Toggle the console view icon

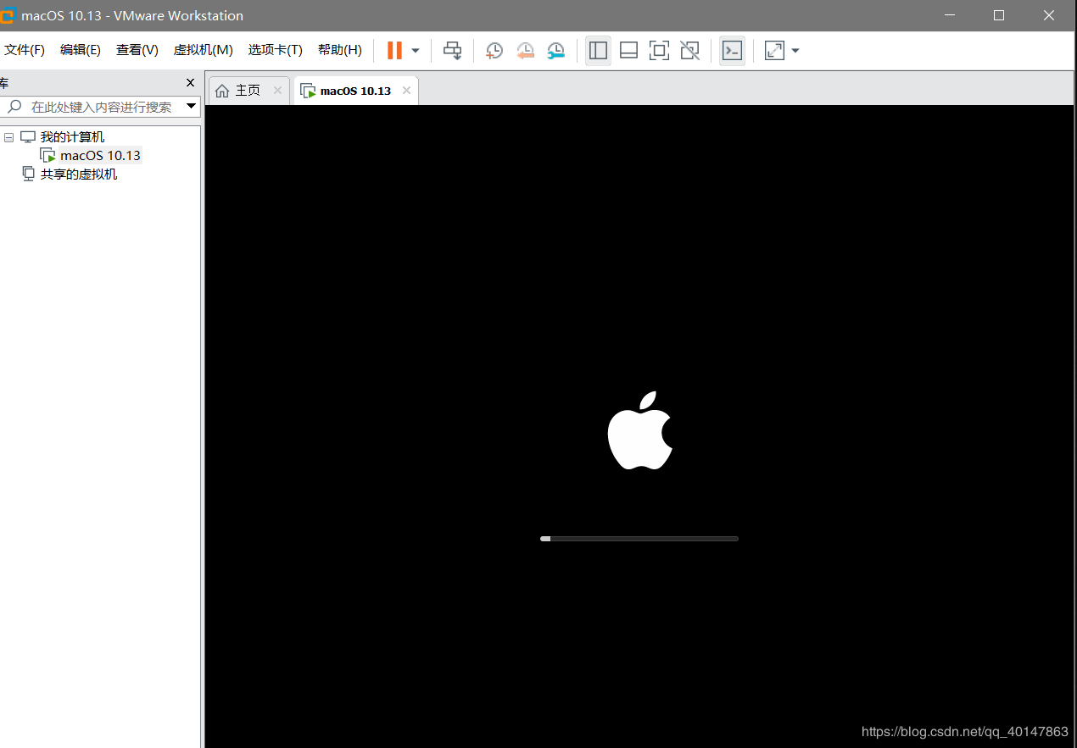pyautogui.click(x=732, y=51)
